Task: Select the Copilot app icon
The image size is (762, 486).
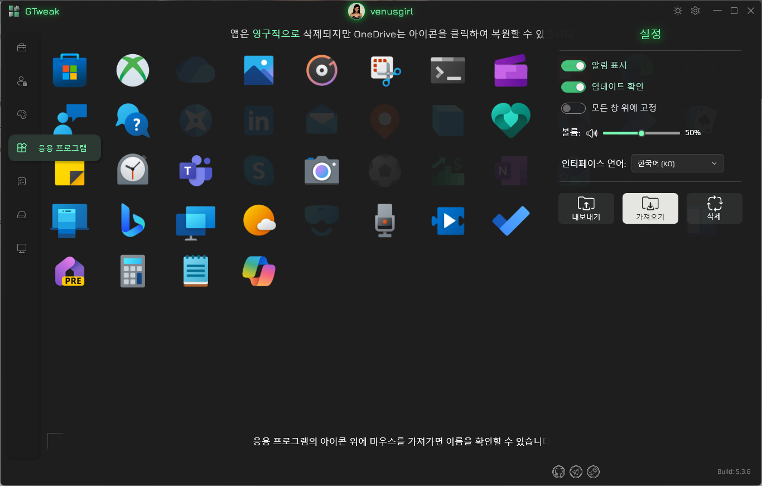Action: click(259, 271)
